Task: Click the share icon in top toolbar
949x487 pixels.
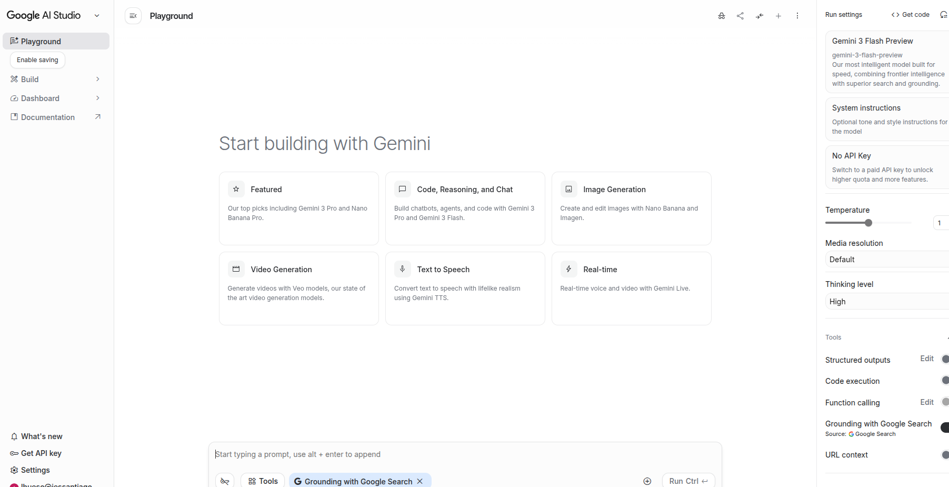Action: click(x=740, y=16)
